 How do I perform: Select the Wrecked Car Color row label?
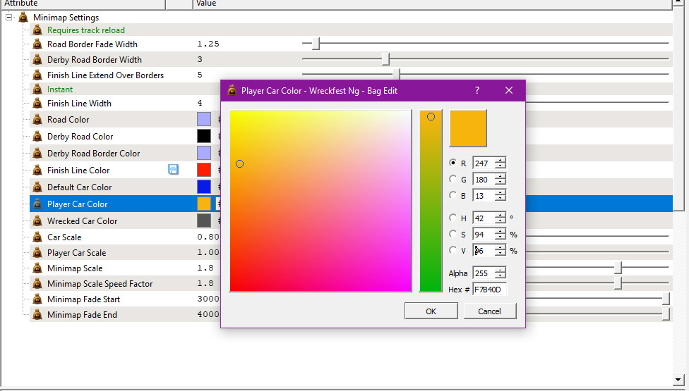[x=82, y=221]
